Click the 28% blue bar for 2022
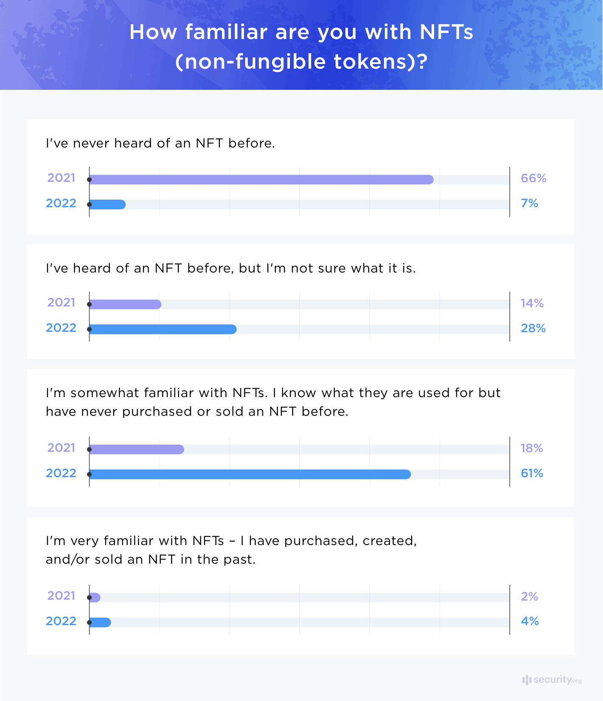The height and width of the screenshot is (701, 603). coord(163,329)
